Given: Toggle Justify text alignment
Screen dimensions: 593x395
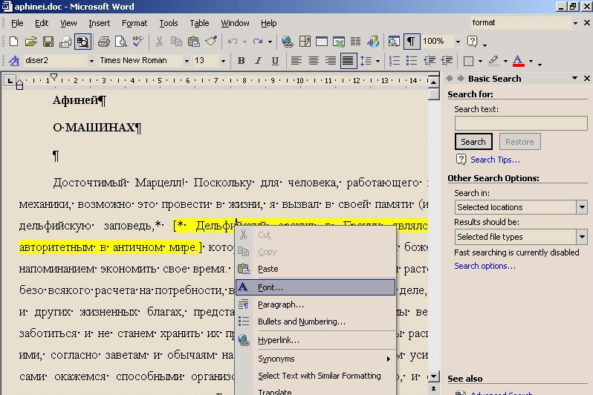Looking at the screenshot, I should point(347,61).
